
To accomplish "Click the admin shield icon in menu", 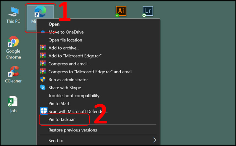I will [43, 80].
